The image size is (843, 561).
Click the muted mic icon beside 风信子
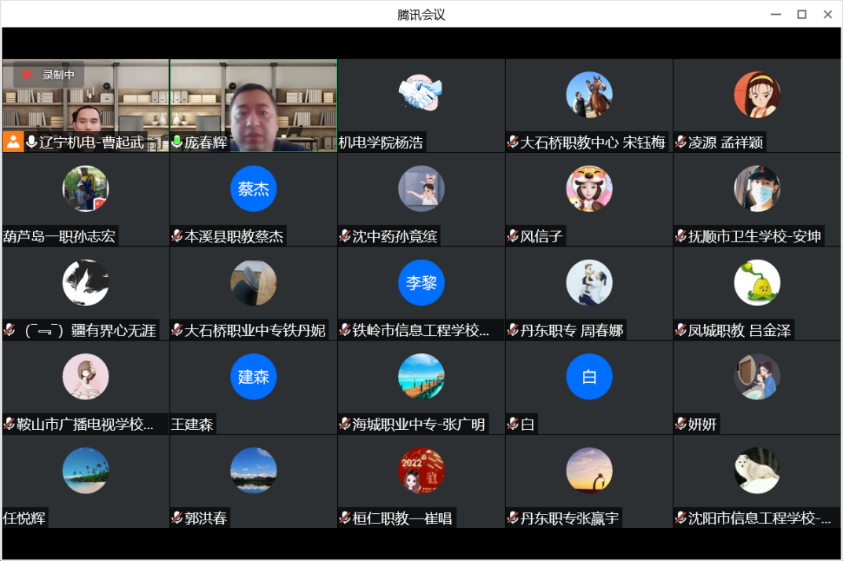point(512,236)
